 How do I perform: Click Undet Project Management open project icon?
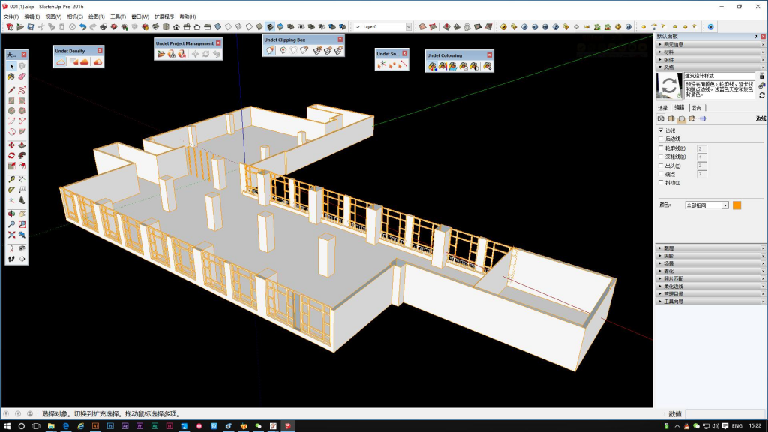(x=161, y=54)
